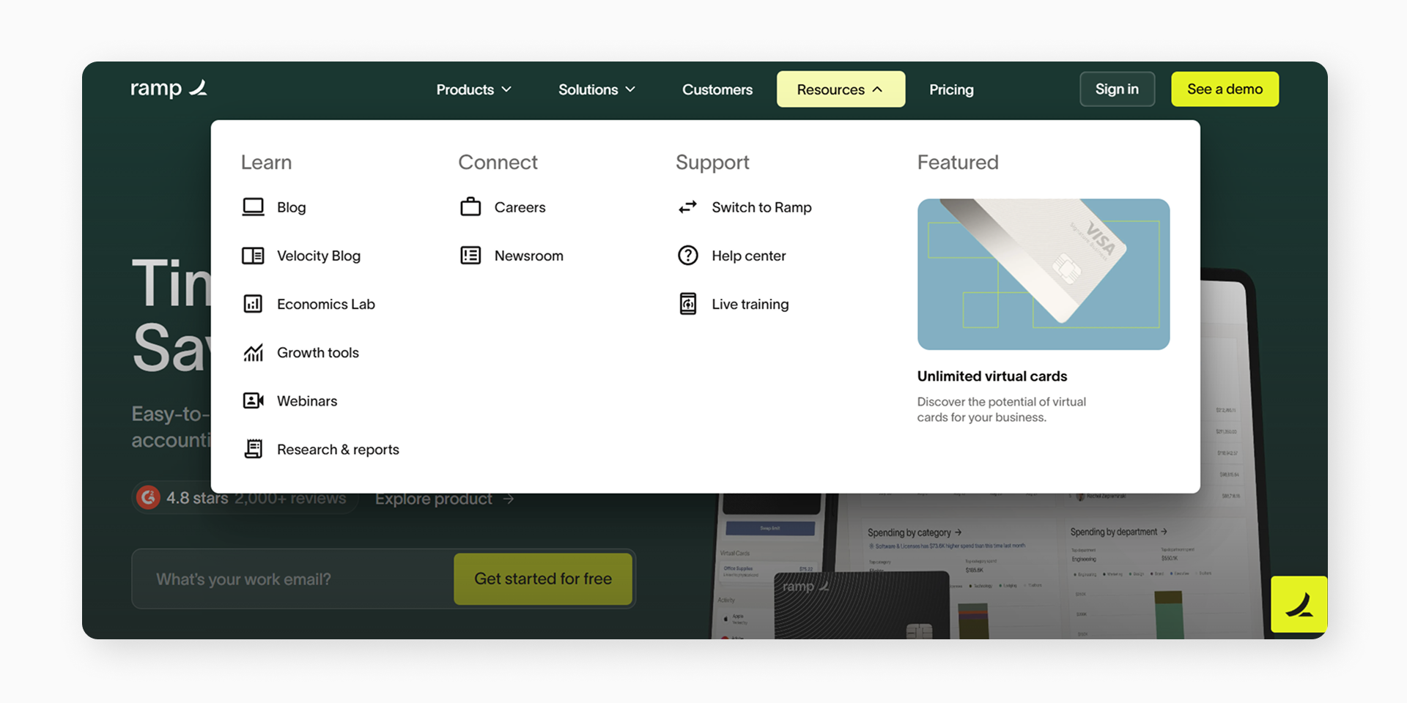Click the G2 rating badge icon
The image size is (1407, 703).
pyautogui.click(x=148, y=498)
